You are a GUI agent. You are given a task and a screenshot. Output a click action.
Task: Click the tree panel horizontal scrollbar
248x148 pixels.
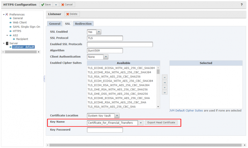coord(21,52)
